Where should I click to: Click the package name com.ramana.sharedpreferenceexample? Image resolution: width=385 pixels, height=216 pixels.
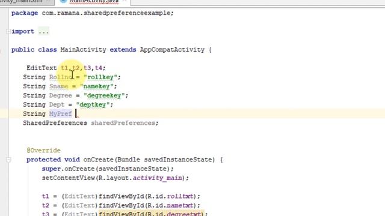[x=106, y=13]
